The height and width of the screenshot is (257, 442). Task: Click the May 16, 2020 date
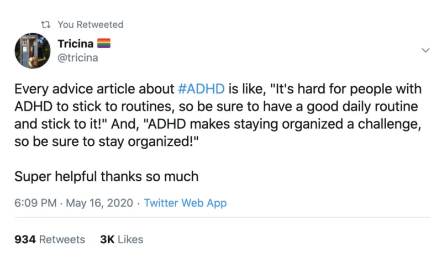(x=99, y=203)
